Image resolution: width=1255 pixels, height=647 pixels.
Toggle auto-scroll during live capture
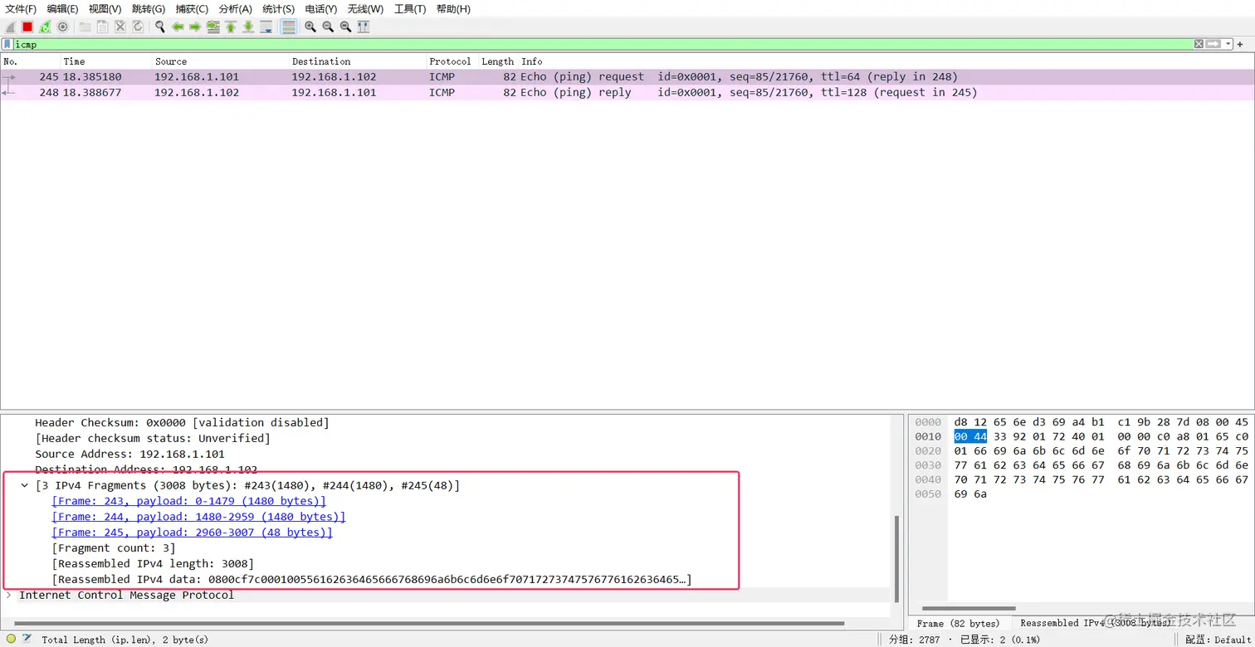coord(266,27)
